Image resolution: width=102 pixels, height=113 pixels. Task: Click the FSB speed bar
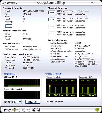[88, 90]
